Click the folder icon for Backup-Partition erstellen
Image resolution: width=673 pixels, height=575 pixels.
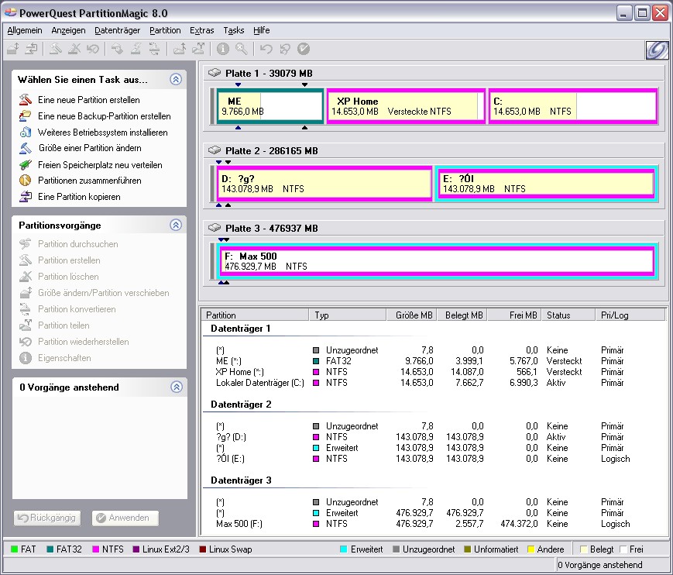[x=26, y=116]
